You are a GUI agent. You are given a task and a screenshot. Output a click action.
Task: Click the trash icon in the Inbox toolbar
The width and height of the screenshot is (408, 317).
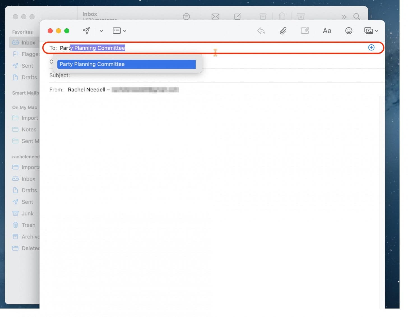click(282, 17)
